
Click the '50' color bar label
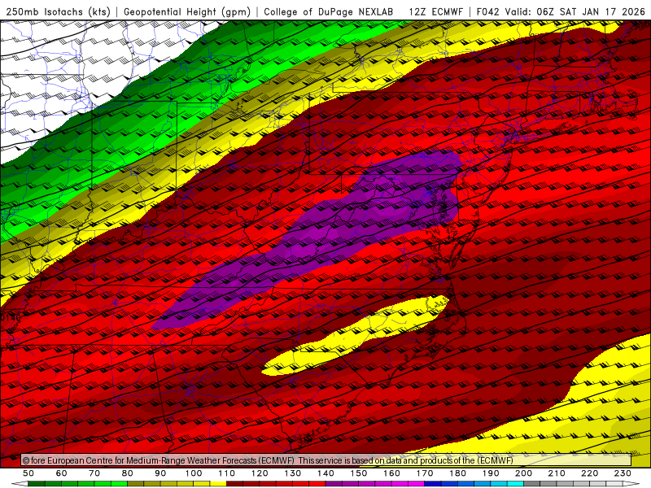tap(28, 473)
